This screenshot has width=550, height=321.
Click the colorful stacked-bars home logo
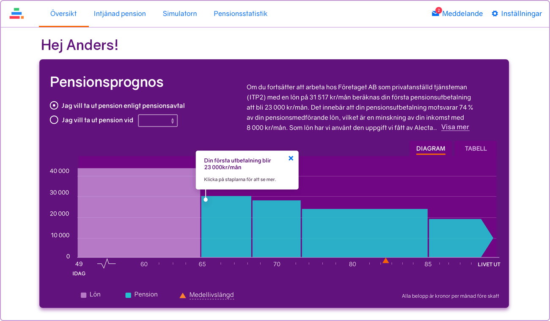pos(16,14)
